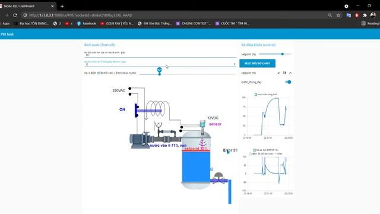380x214 pixels.
Task: Select the Node-RED Dashboard browser tab
Action: click(27, 6)
